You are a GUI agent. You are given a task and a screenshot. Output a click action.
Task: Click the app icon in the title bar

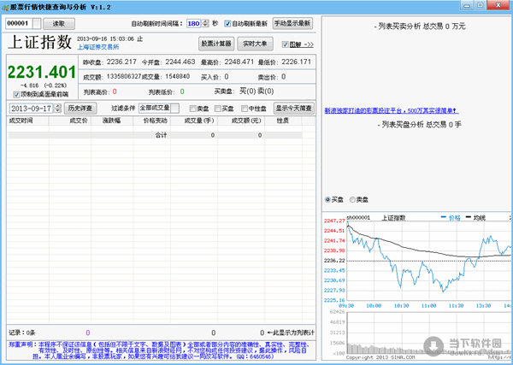tap(6, 7)
